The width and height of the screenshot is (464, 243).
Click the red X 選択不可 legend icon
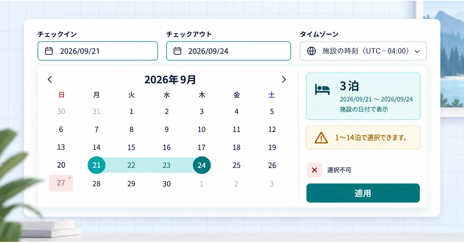[314, 170]
